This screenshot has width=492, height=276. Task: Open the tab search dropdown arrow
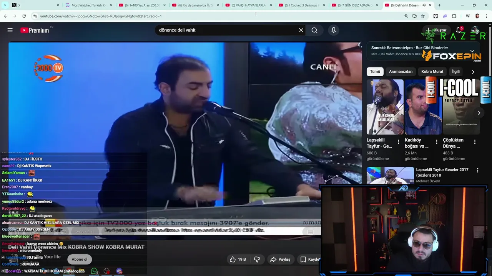click(x=5, y=5)
